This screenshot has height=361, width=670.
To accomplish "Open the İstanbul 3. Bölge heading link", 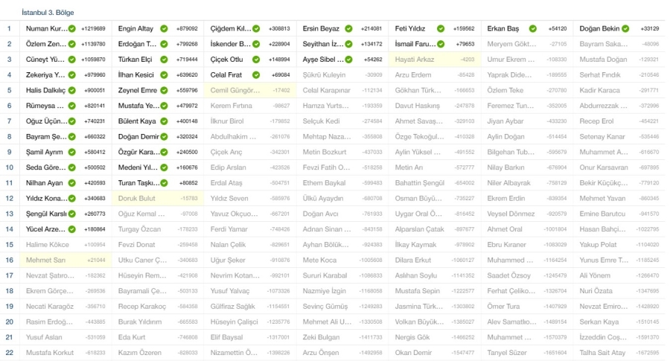I will pos(48,13).
